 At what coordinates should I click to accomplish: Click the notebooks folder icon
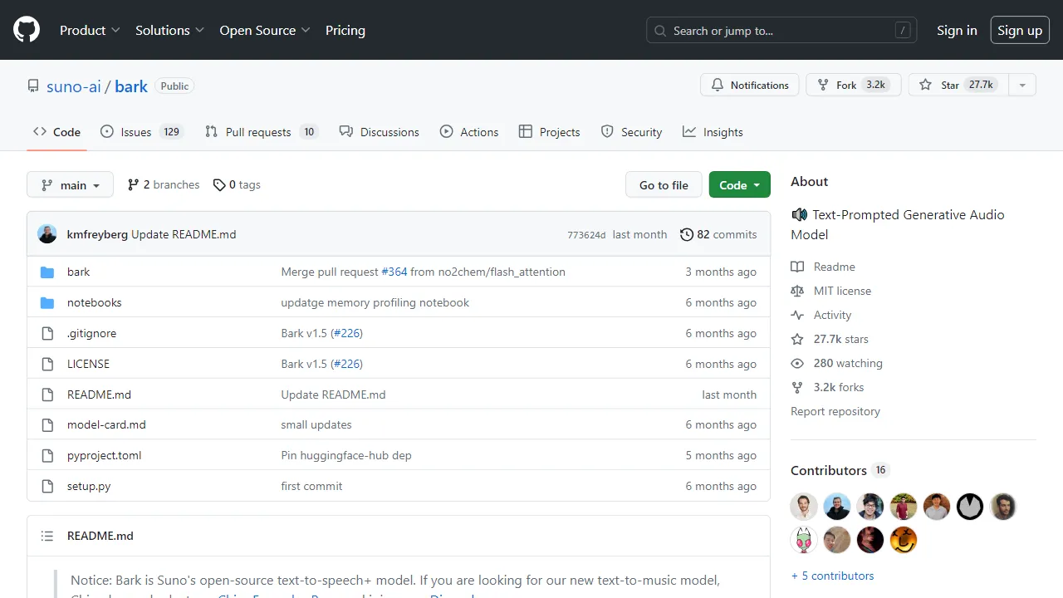click(47, 302)
